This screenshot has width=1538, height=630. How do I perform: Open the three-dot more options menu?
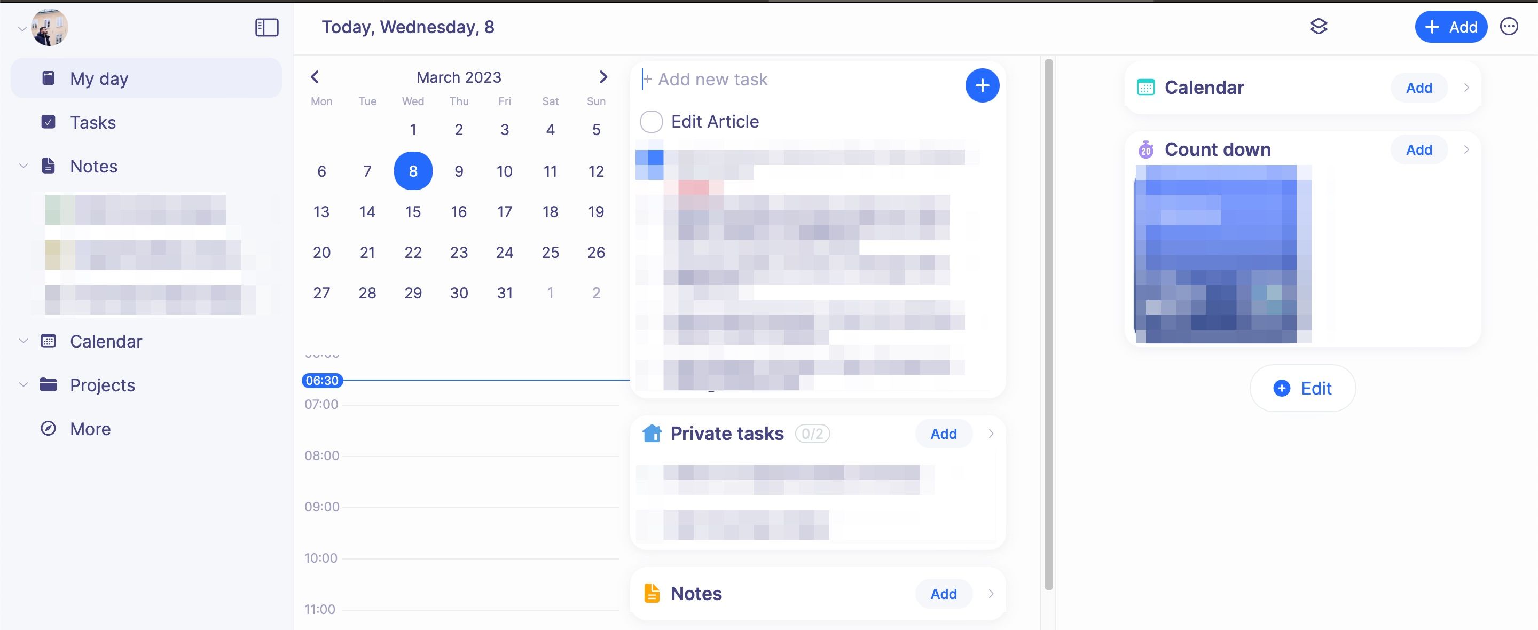(1509, 27)
